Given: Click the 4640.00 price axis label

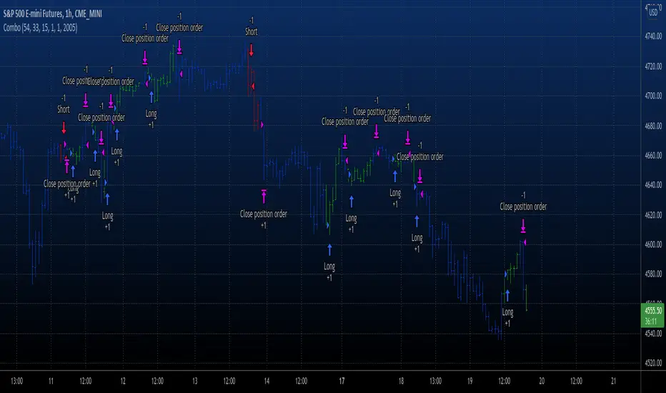Looking at the screenshot, I should [x=653, y=185].
